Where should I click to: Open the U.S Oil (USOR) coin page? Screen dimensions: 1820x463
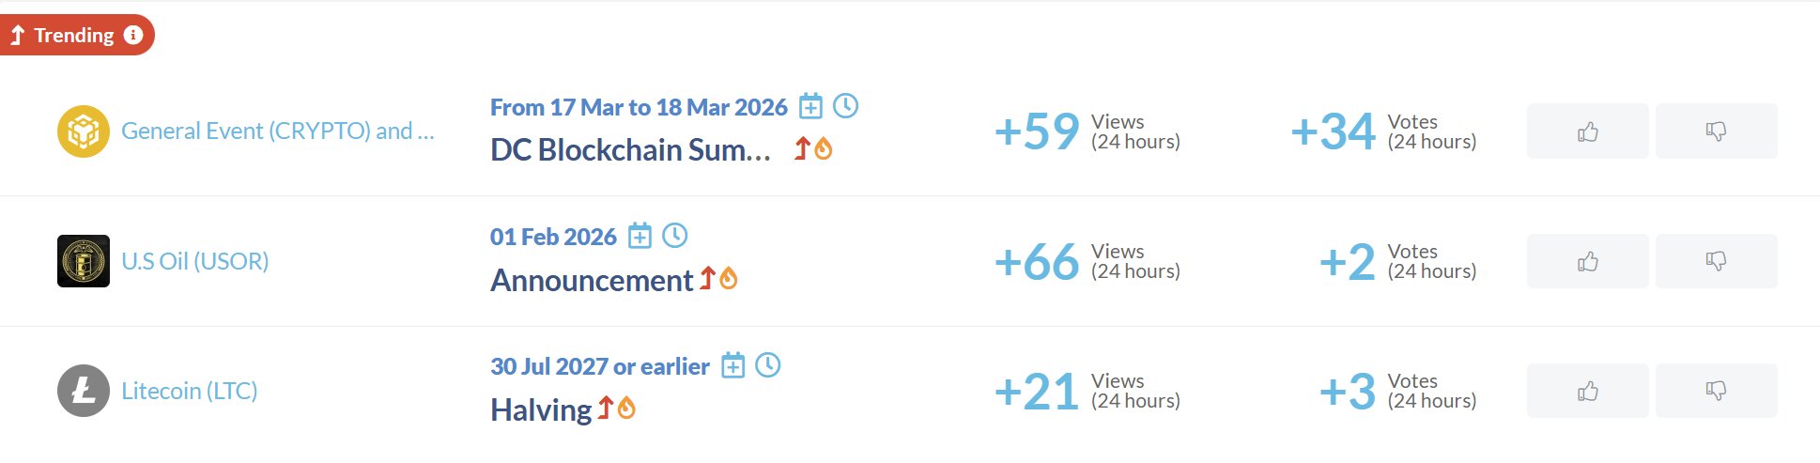195,261
